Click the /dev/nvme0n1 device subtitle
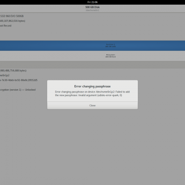 click(x=92, y=10)
